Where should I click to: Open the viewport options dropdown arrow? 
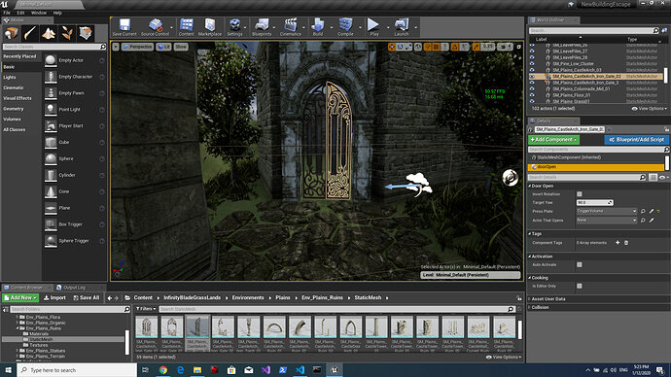coord(116,47)
